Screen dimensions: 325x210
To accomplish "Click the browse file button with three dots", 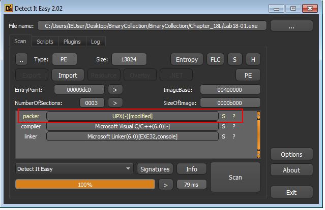I will 291,26.
